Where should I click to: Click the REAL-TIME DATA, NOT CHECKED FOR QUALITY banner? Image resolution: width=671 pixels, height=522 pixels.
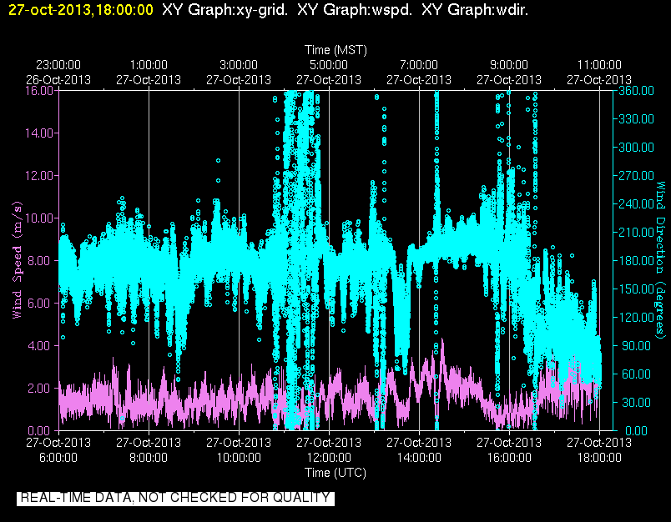pos(175,498)
